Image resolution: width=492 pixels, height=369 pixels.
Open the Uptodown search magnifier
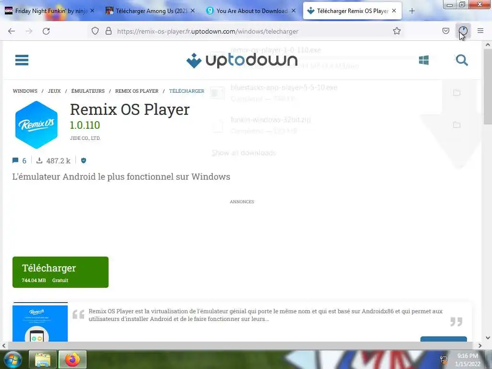point(462,60)
